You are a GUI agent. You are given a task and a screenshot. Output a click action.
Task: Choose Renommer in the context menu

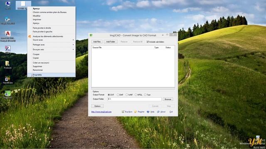[x=51, y=70]
